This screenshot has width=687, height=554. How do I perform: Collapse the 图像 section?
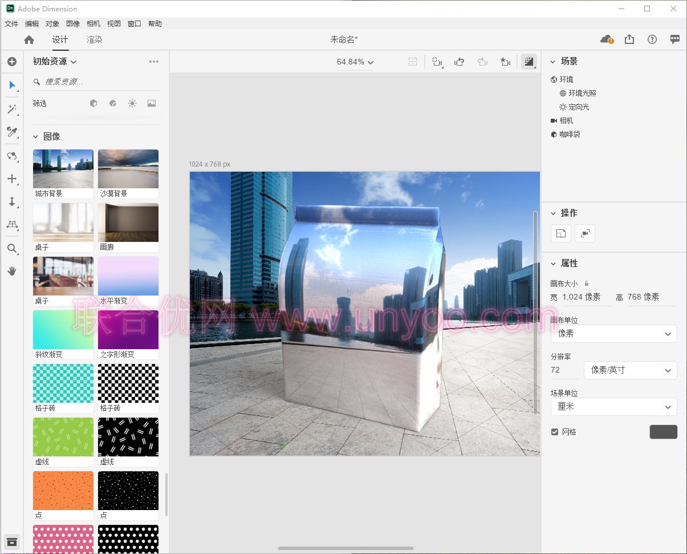pyautogui.click(x=36, y=136)
